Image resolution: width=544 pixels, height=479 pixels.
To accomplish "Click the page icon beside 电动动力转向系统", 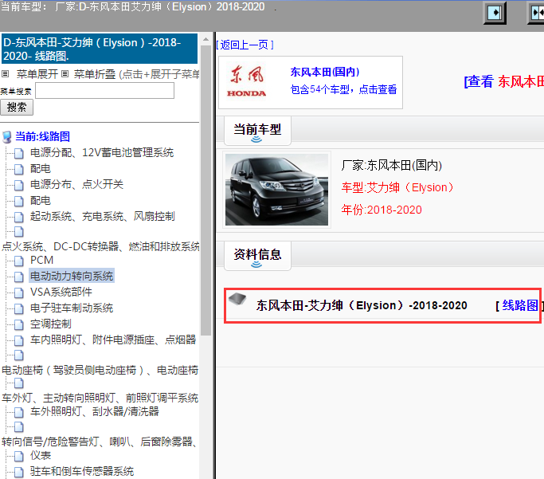I will pyautogui.click(x=19, y=277).
